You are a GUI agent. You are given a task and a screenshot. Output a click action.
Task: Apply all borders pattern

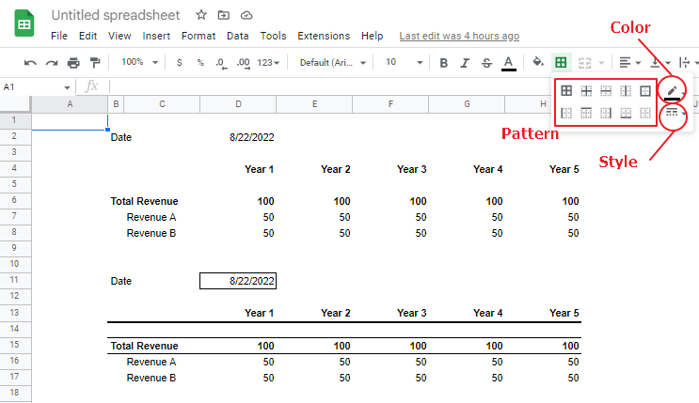click(x=566, y=91)
